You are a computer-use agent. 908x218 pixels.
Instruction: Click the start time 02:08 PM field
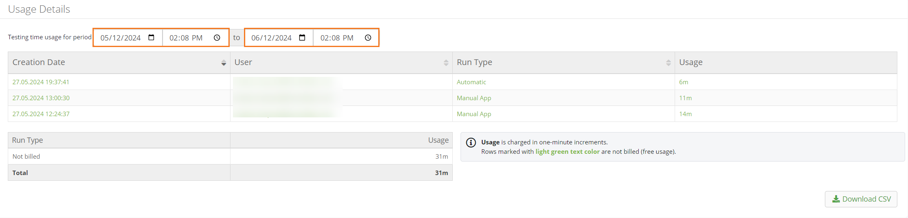click(x=186, y=38)
